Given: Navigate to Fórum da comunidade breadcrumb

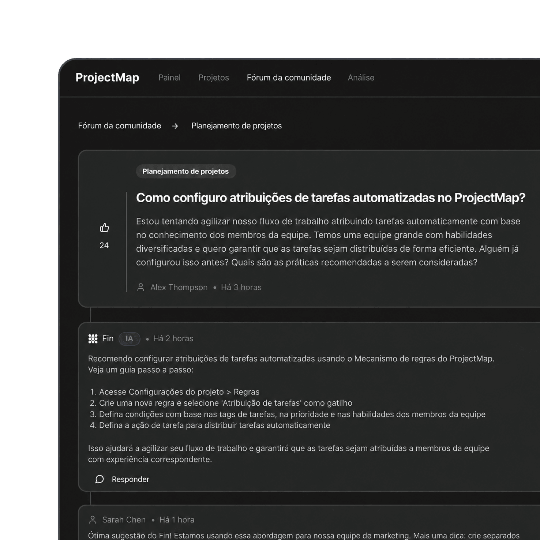Looking at the screenshot, I should point(120,126).
